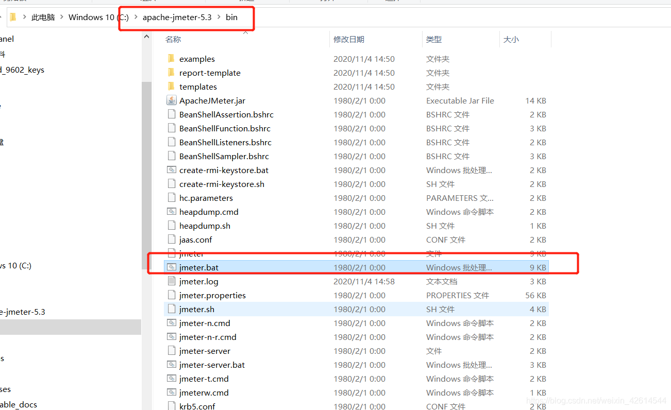
Task: Sort by the 大小 column header
Action: click(511, 39)
